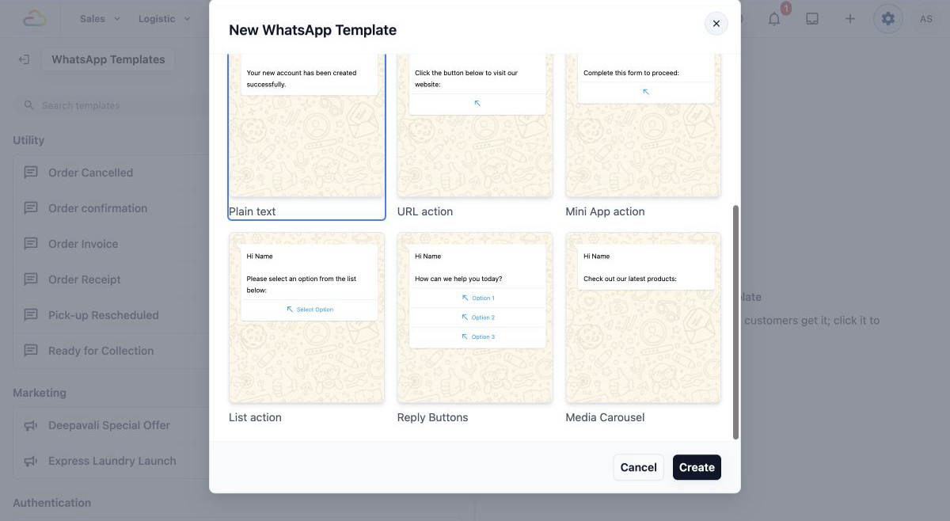This screenshot has width=950, height=521.
Task: Click the WhatsApp Templates heading button
Action: (108, 59)
